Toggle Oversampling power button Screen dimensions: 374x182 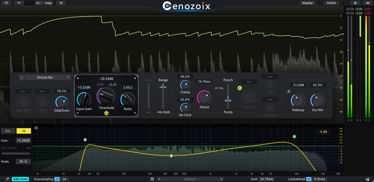pos(57,179)
